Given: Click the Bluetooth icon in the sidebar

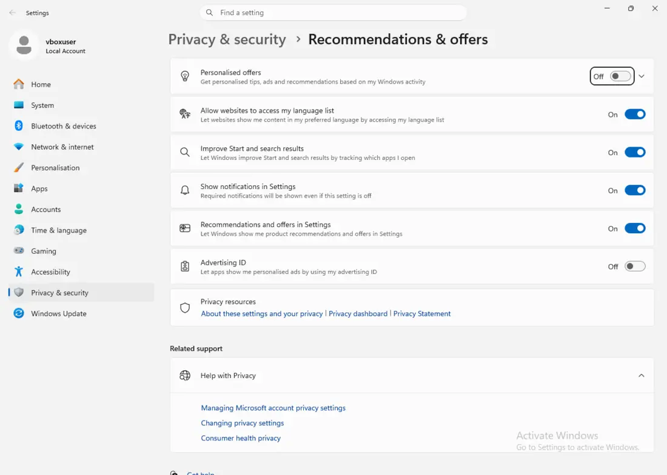Looking at the screenshot, I should (x=19, y=126).
